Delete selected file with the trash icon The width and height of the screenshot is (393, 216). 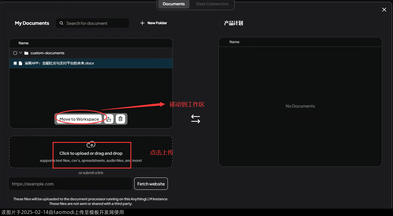120,119
